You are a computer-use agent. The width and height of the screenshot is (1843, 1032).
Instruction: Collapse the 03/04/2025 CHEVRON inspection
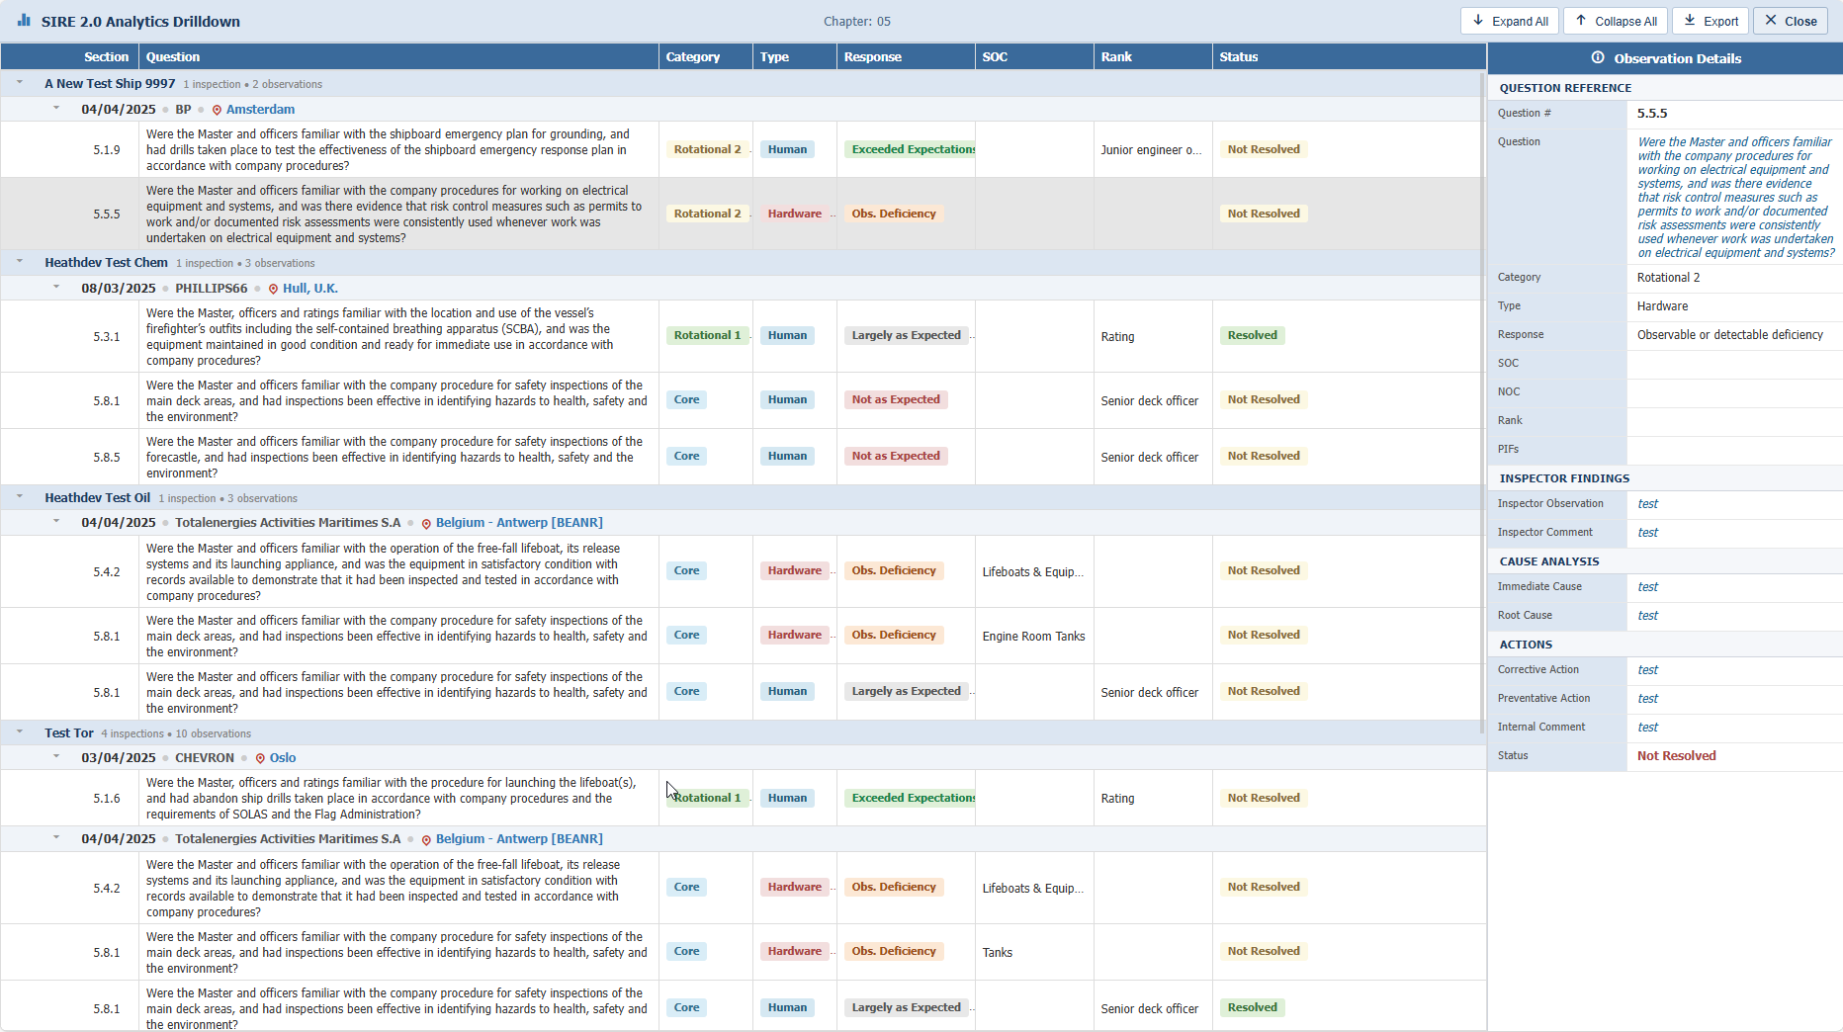click(56, 757)
